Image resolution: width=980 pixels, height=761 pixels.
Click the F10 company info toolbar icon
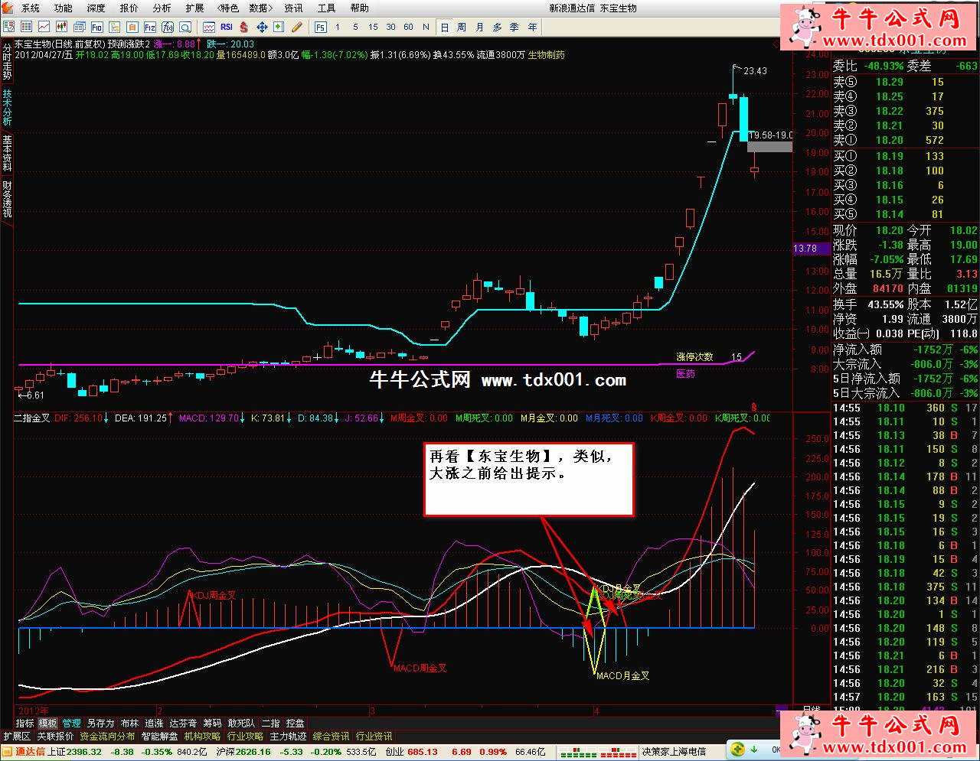(x=96, y=28)
